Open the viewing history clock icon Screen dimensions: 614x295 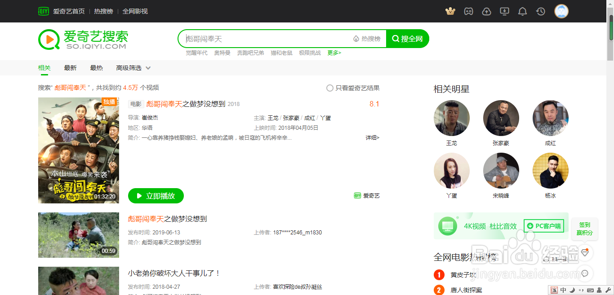pos(540,11)
